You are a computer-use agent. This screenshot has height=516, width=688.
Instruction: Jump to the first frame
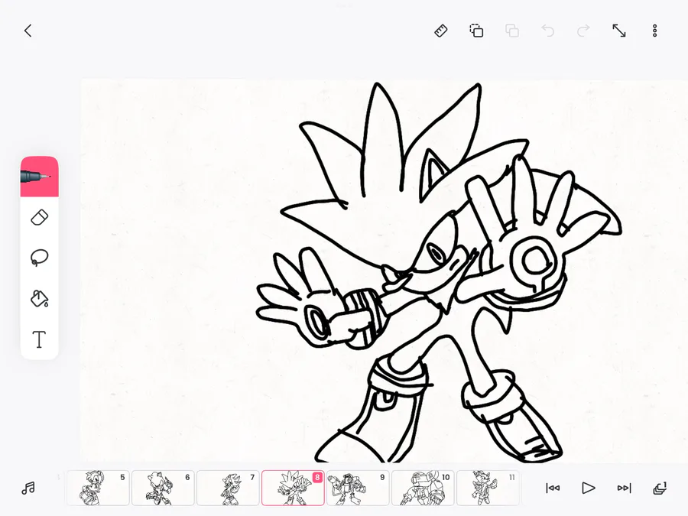[x=553, y=488]
